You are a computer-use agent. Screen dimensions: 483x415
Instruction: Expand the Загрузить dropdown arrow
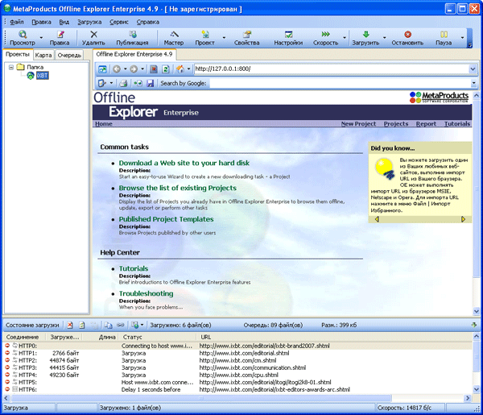click(x=385, y=38)
